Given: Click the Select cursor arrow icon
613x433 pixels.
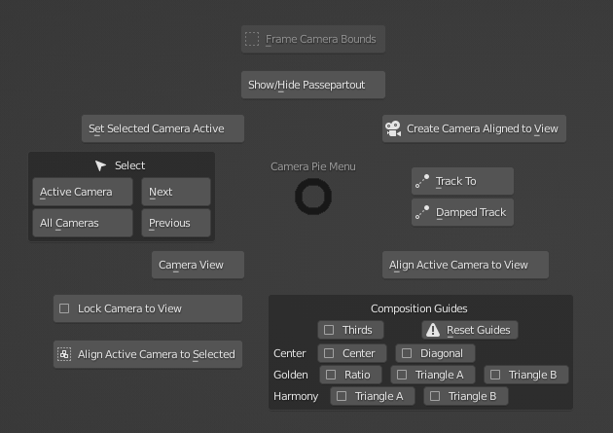Looking at the screenshot, I should pyautogui.click(x=100, y=165).
